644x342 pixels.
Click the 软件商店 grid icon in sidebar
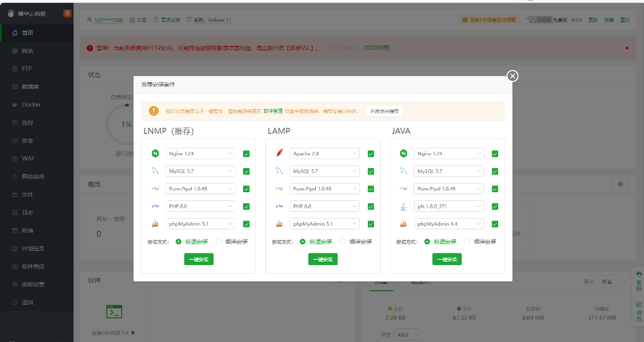click(15, 266)
